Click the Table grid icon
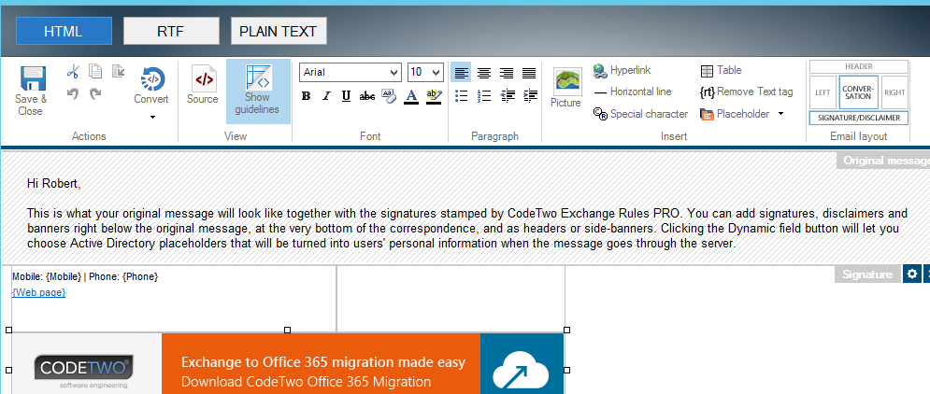 click(707, 71)
